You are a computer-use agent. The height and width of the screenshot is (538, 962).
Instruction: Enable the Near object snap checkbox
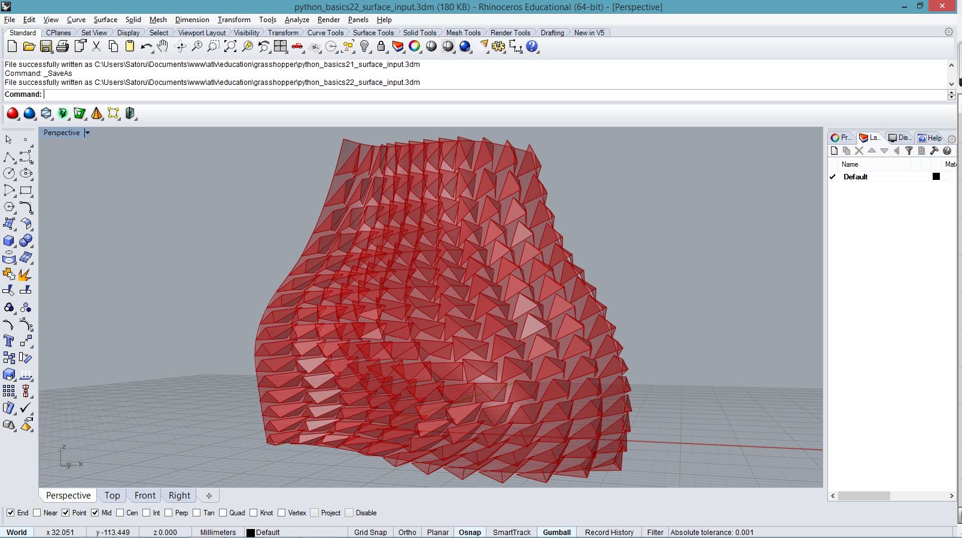coord(37,513)
